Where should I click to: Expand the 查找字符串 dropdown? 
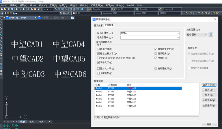tap(178, 33)
